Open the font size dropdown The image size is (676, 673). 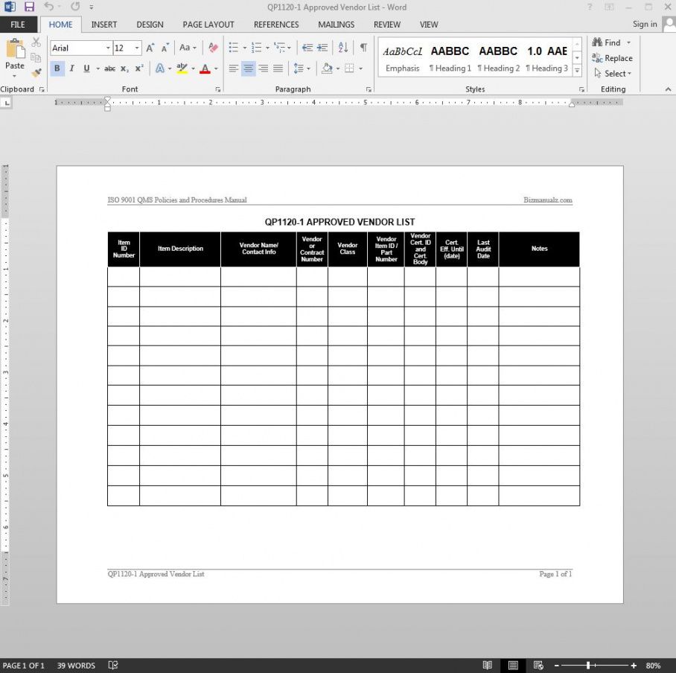pos(137,48)
